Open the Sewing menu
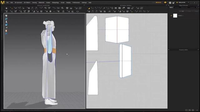Screen dimensions: 200x112 coord(34,2)
